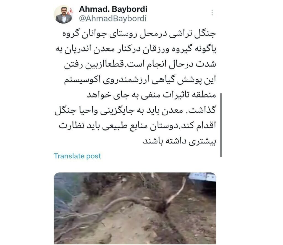The width and height of the screenshot is (283, 245).
Task: Click the tweet line starting with جنگل تراشی
Action: 139,34
